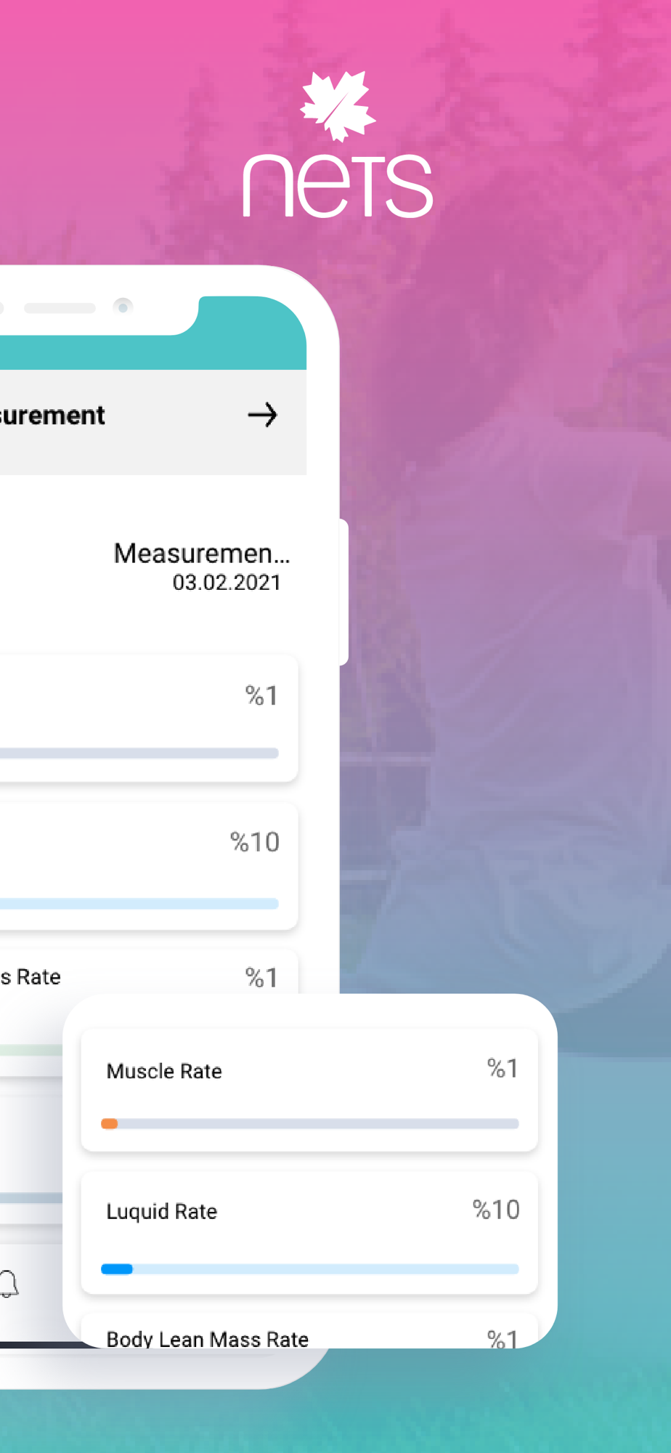Click the %10 value on Luquid Rate

point(496,1210)
